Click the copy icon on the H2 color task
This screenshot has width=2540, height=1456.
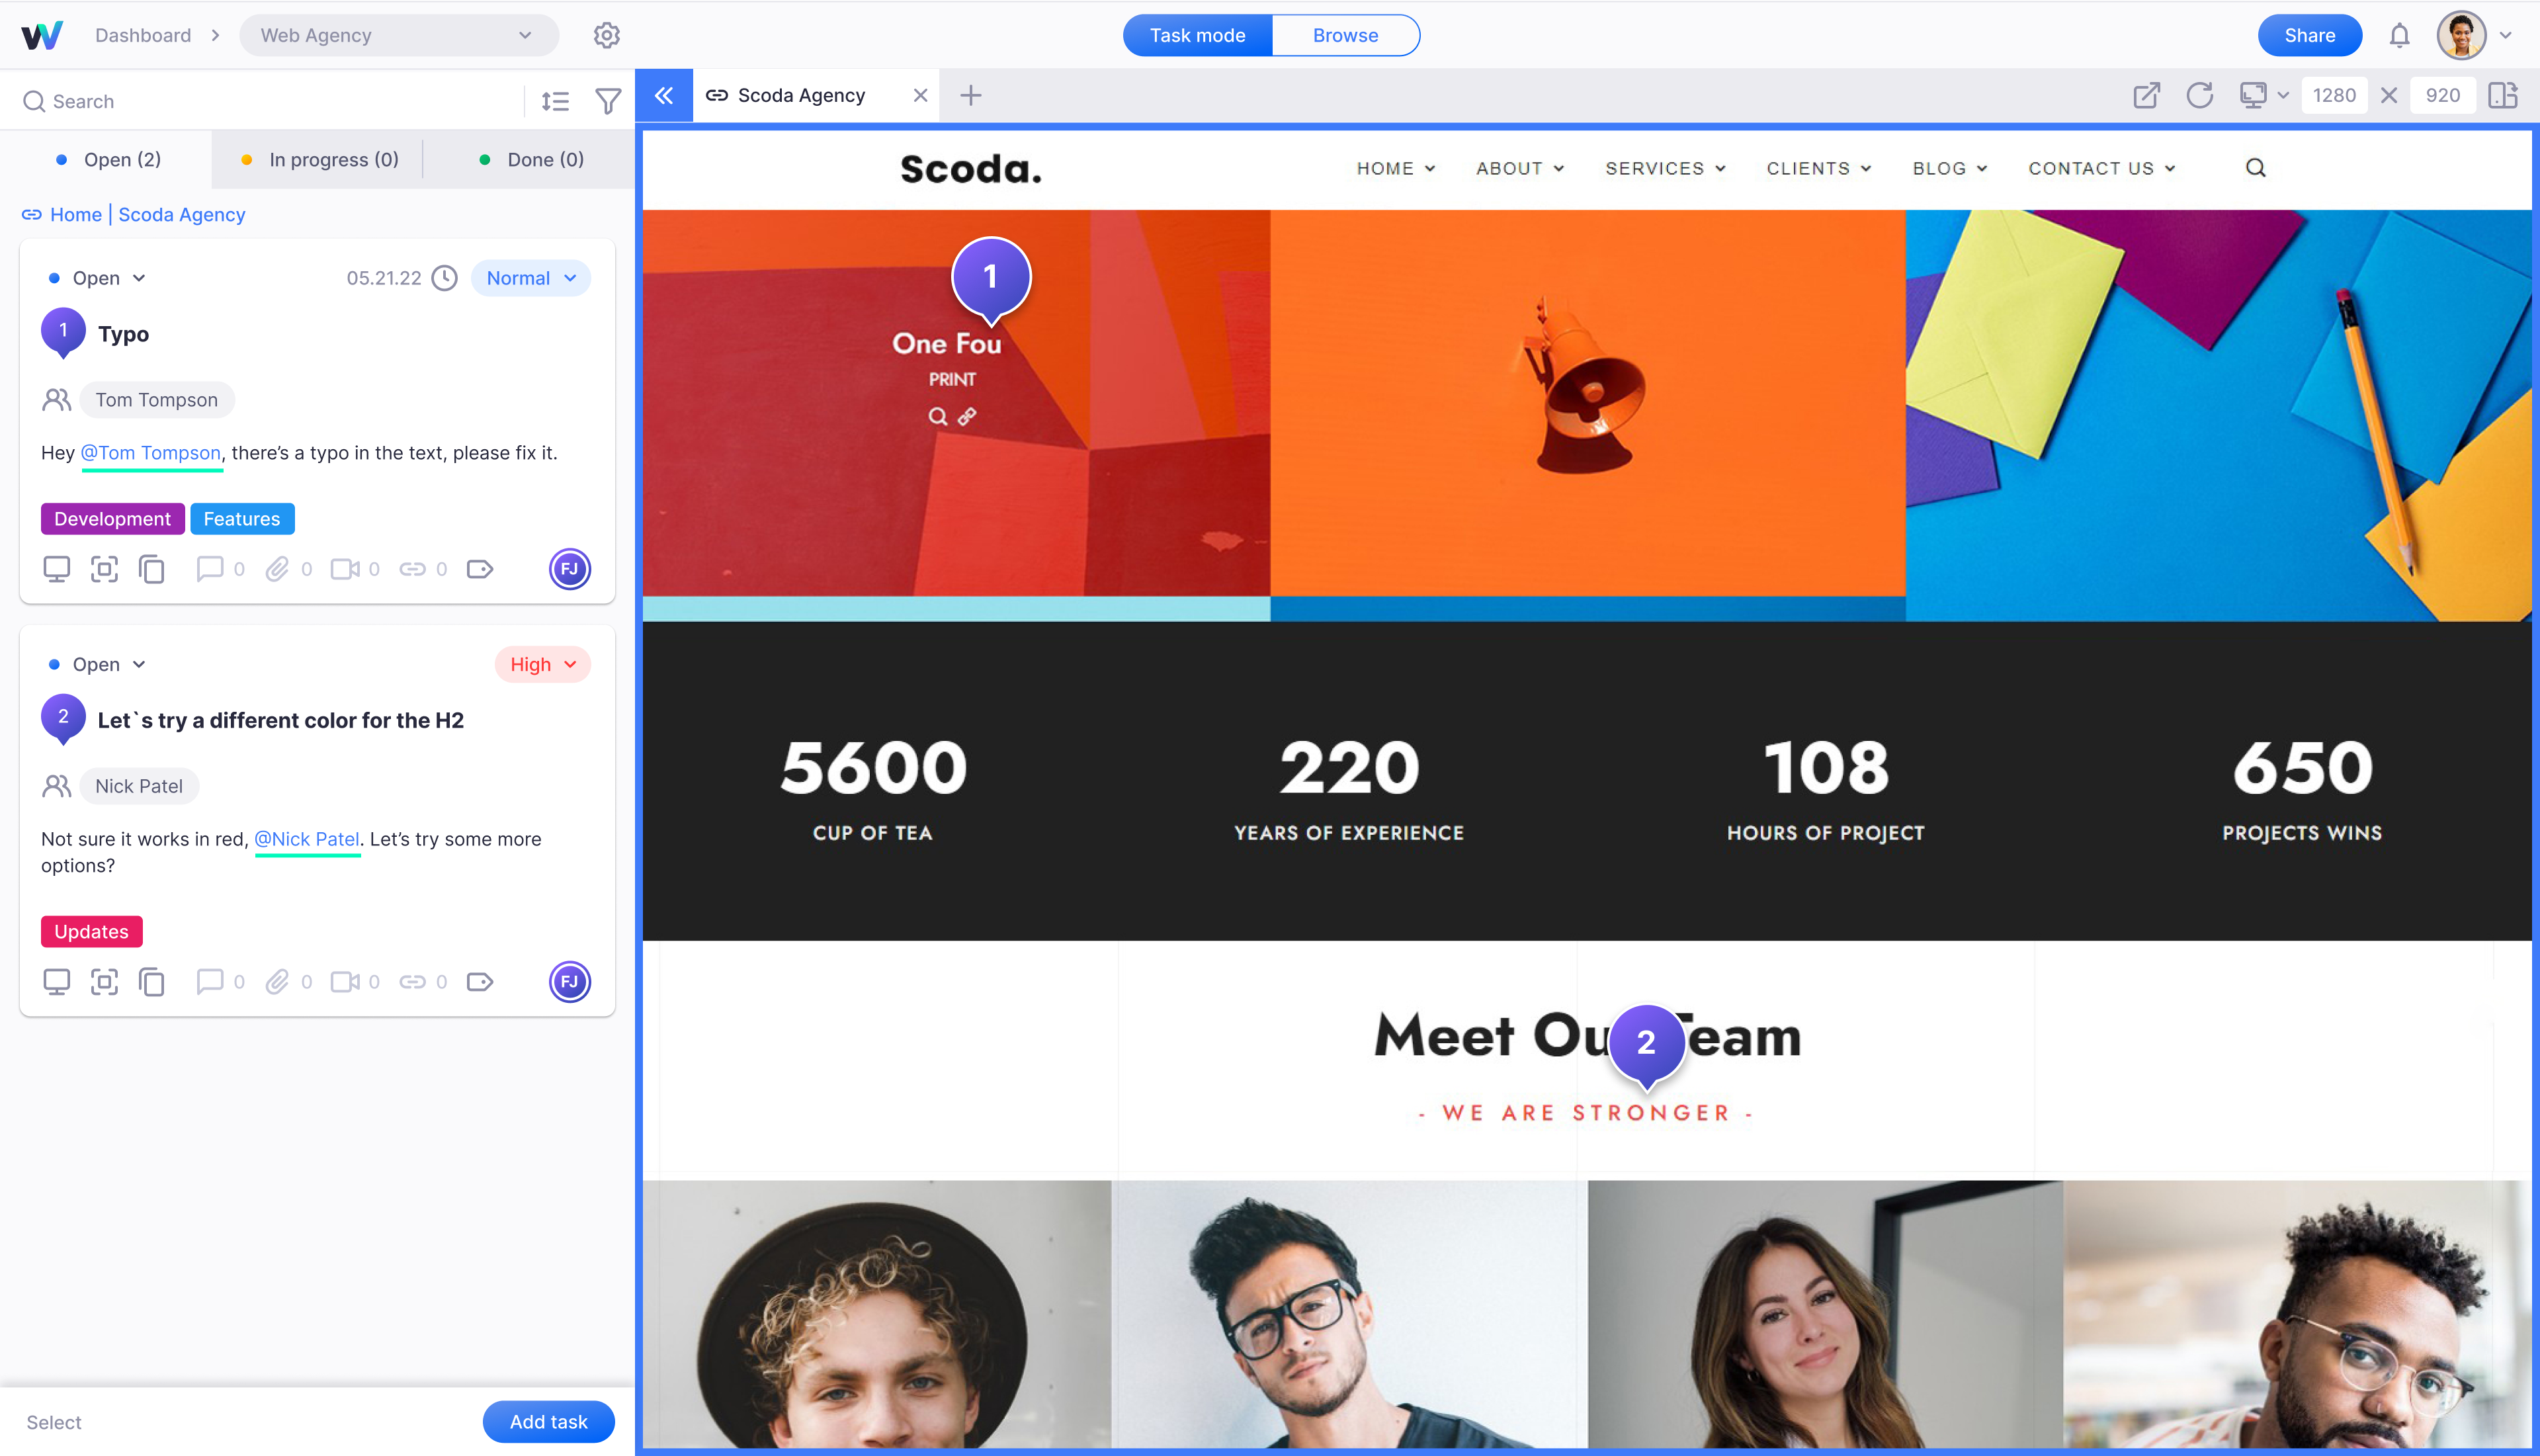[x=152, y=982]
